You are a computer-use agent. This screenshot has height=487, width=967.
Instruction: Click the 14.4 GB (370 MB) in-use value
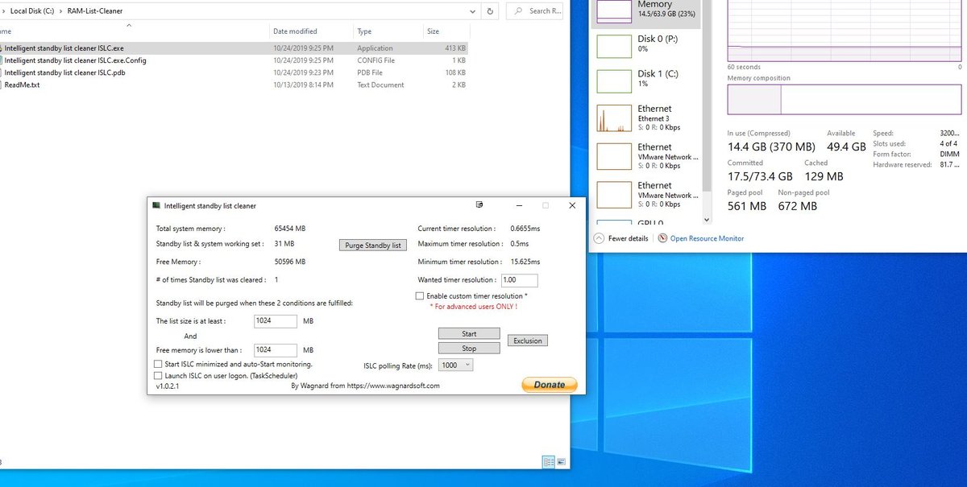771,147
